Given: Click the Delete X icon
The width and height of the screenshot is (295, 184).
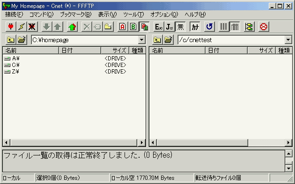Looking at the screenshot, I should point(87,27).
